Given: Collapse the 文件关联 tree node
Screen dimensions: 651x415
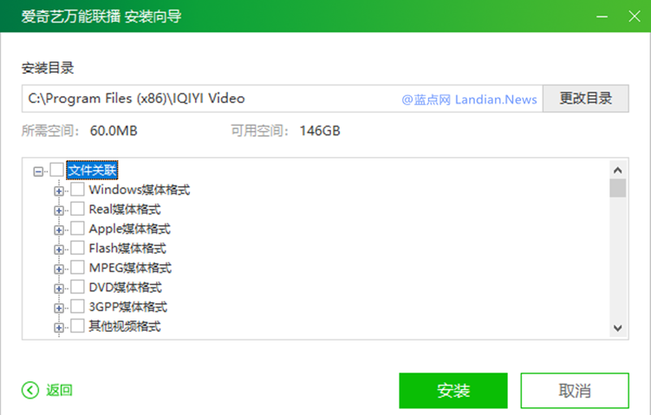Looking at the screenshot, I should (x=38, y=172).
